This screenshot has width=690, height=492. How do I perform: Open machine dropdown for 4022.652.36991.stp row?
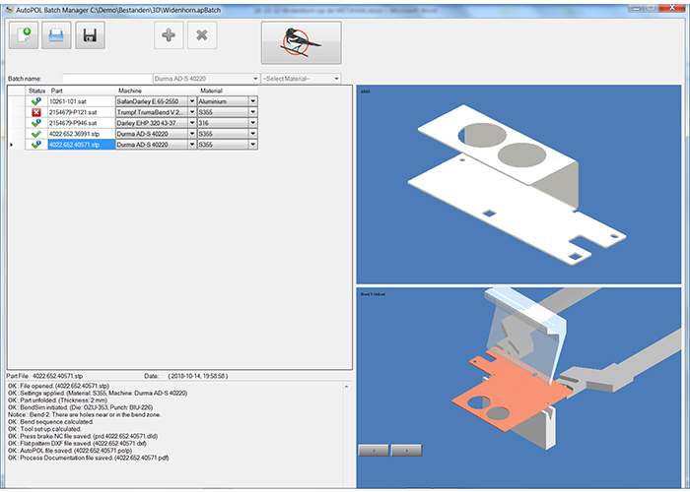click(x=192, y=134)
